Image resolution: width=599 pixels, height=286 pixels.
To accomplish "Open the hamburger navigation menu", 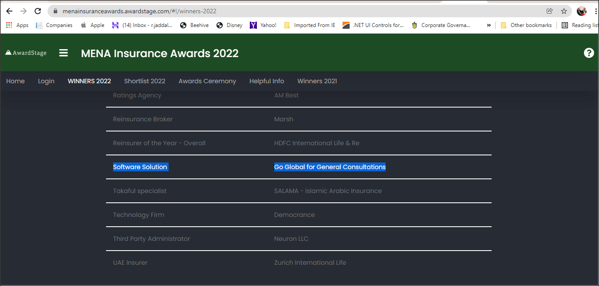I will (63, 53).
